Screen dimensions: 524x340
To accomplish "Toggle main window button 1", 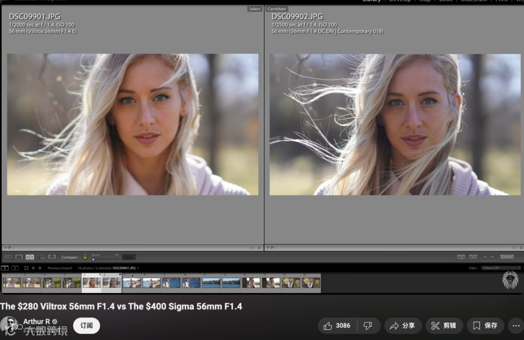I will (x=5, y=268).
